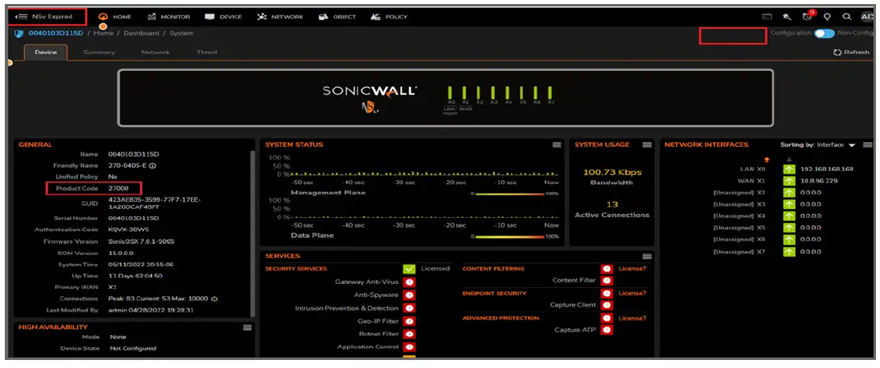
Task: Click the red alert icon next to Gateway Anti-Virus
Action: [409, 282]
